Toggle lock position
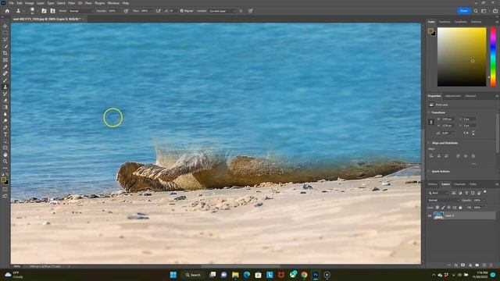The width and height of the screenshot is (500, 281). tap(448, 208)
